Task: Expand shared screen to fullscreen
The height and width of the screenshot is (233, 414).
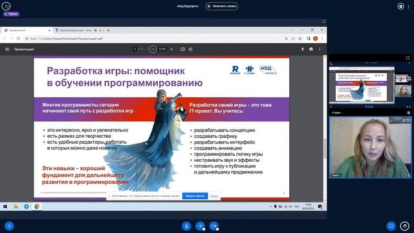Action: [x=323, y=21]
